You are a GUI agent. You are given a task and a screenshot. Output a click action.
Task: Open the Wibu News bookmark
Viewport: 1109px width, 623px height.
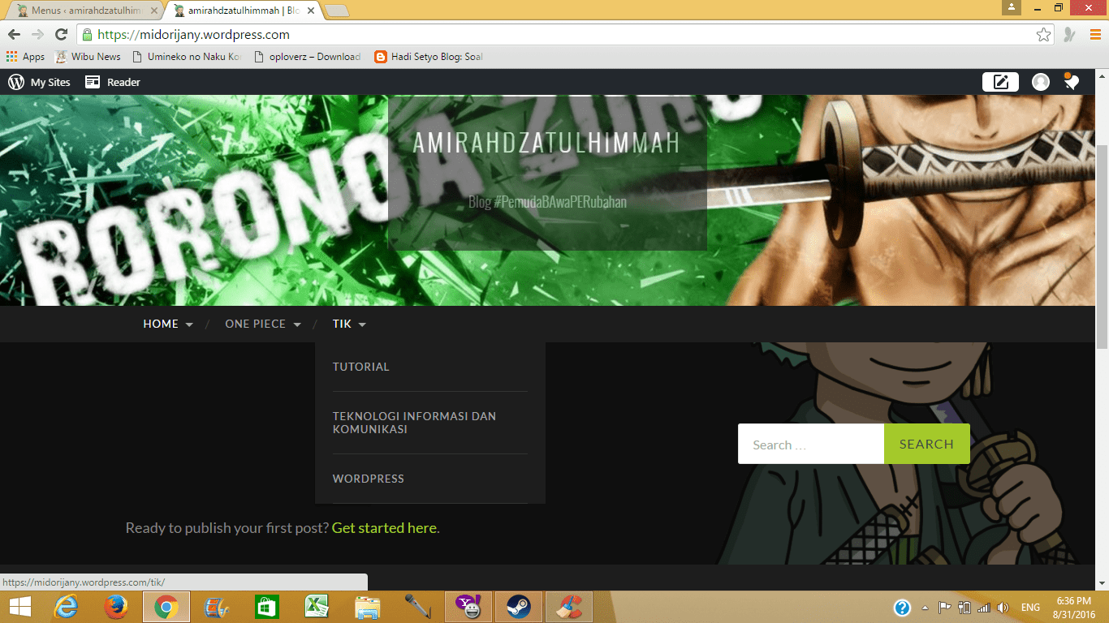tap(88, 57)
